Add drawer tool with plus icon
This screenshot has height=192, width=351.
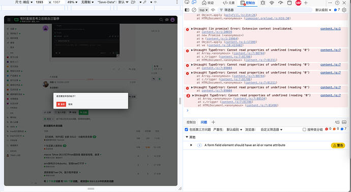click(x=213, y=122)
